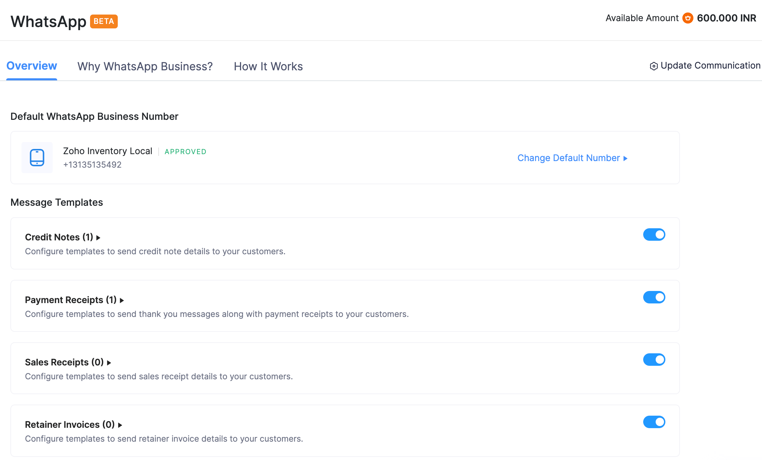Screen dimensions: 762x460
Task: Toggle off Retainer Invoices notifications
Action: point(654,422)
